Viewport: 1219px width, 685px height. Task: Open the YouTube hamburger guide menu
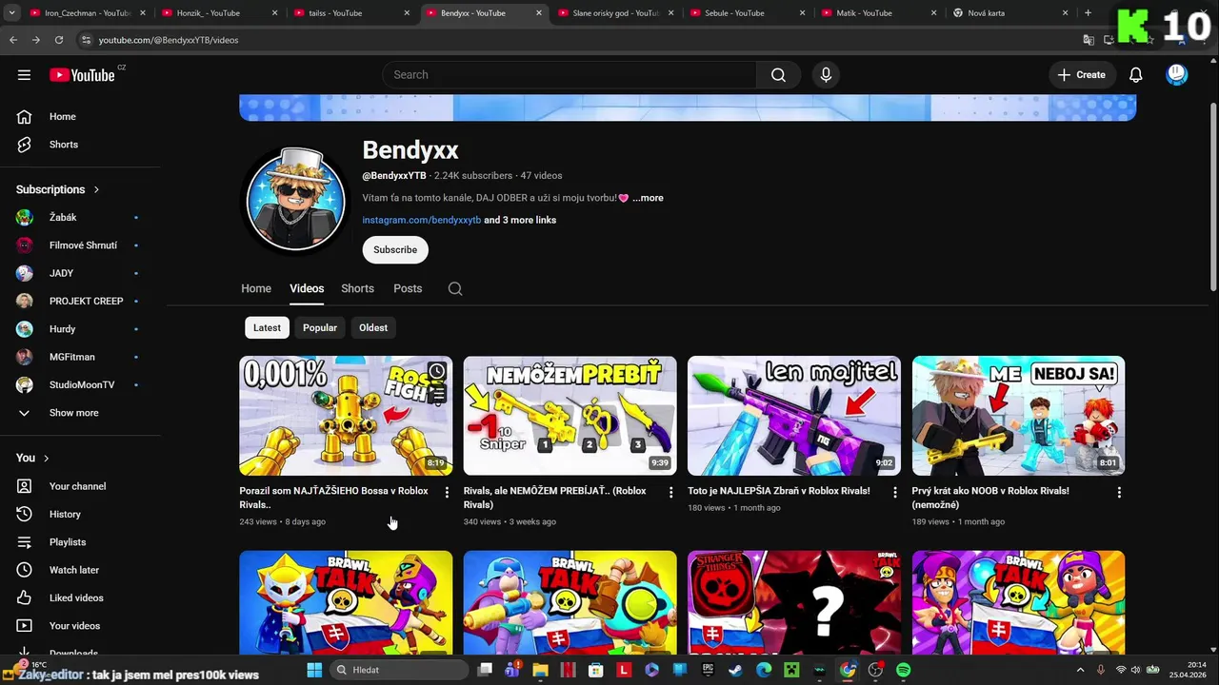pos(24,75)
